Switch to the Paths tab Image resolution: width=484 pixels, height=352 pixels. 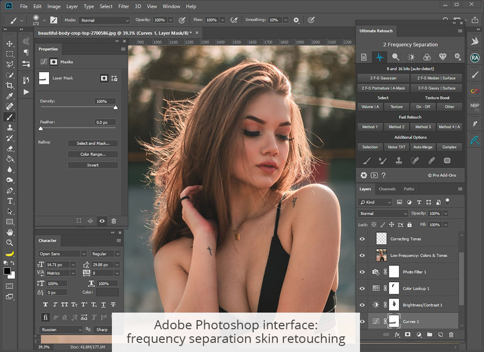(409, 189)
